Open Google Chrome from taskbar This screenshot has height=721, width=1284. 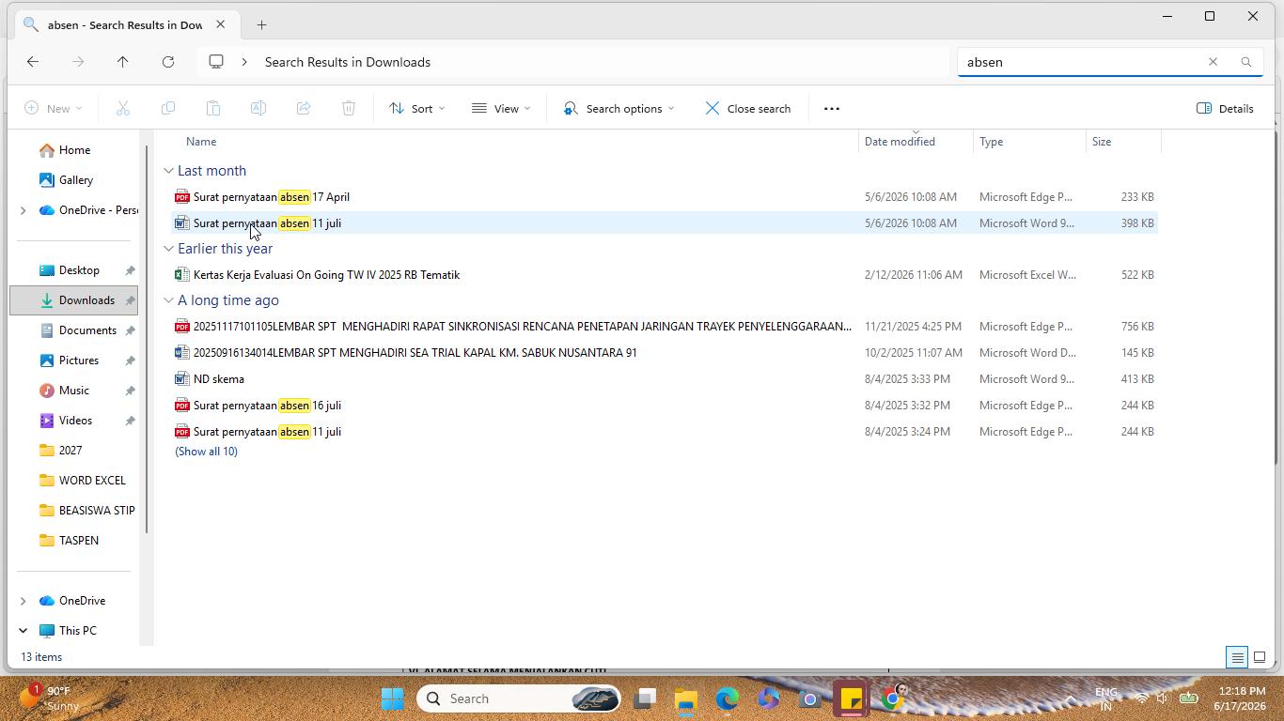click(892, 698)
